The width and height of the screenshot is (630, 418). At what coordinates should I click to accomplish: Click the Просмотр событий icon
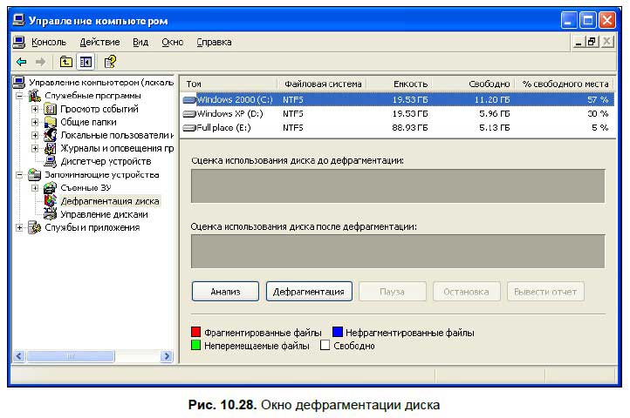click(50, 109)
